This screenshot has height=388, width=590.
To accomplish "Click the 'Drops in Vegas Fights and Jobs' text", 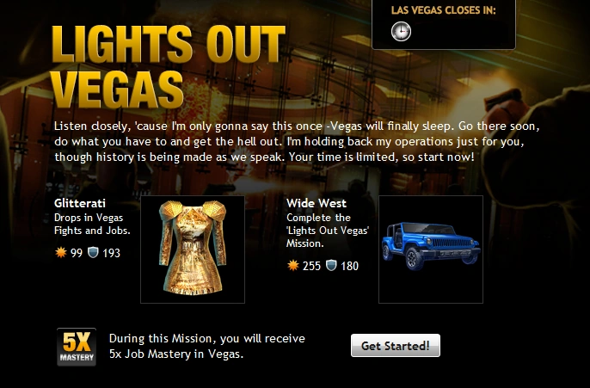I will (92, 224).
